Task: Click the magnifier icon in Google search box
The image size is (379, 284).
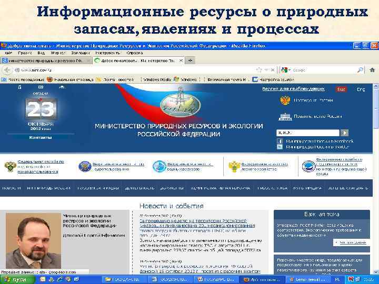Action: click(x=360, y=70)
